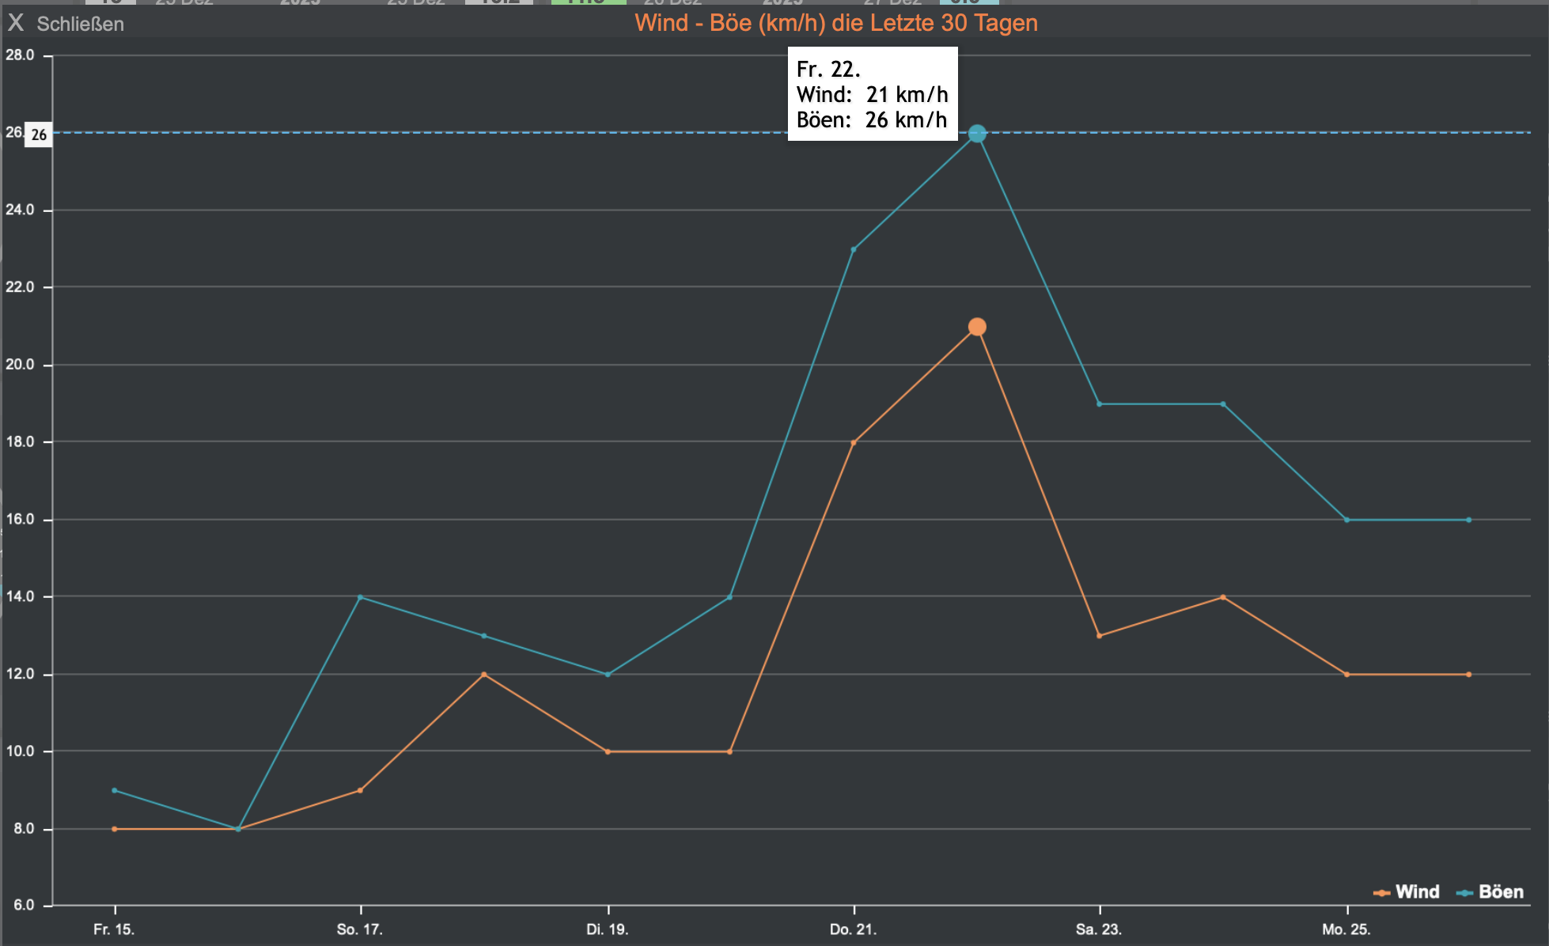Click the chart title Wind - Böe

[835, 23]
